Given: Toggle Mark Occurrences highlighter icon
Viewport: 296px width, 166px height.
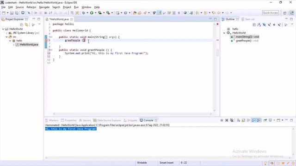Looking at the screenshot, I should (160, 13).
